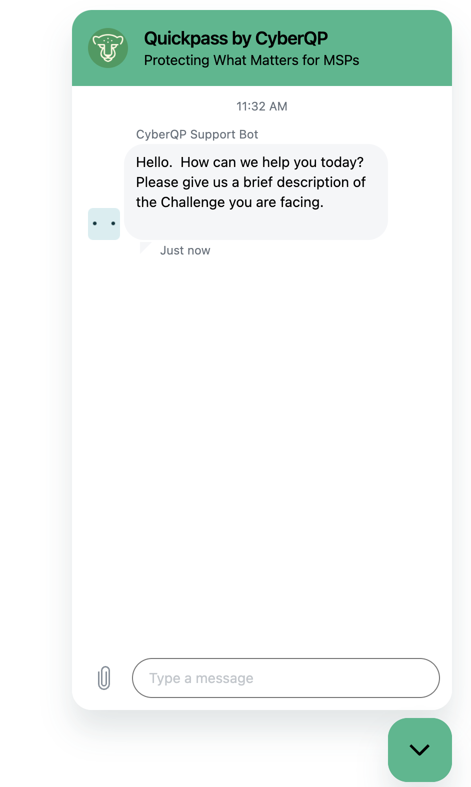471x787 pixels.
Task: Select the How can we help you today line
Action: 272,162
